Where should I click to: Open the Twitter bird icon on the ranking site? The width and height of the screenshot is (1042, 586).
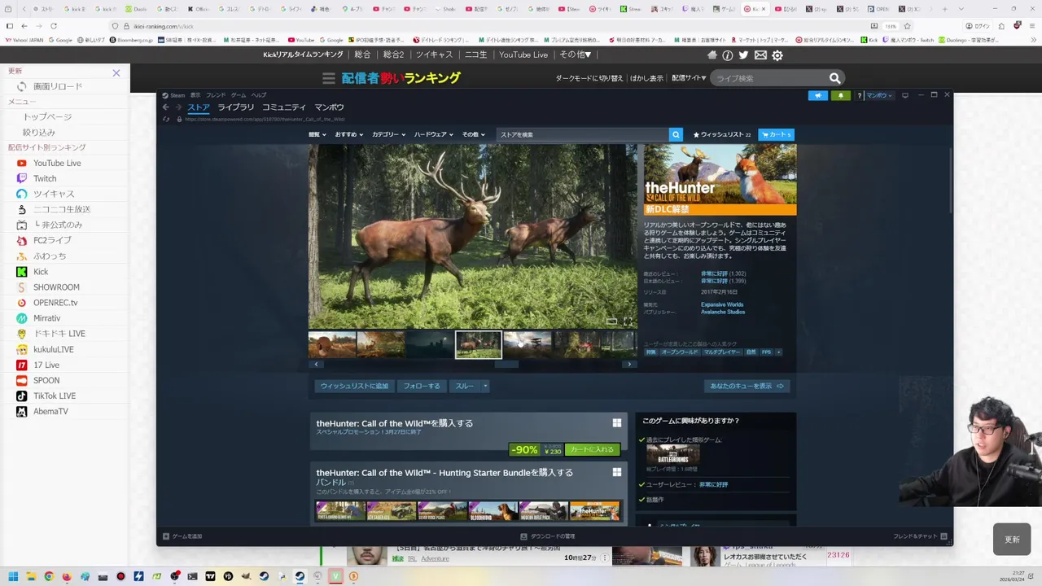tap(743, 55)
